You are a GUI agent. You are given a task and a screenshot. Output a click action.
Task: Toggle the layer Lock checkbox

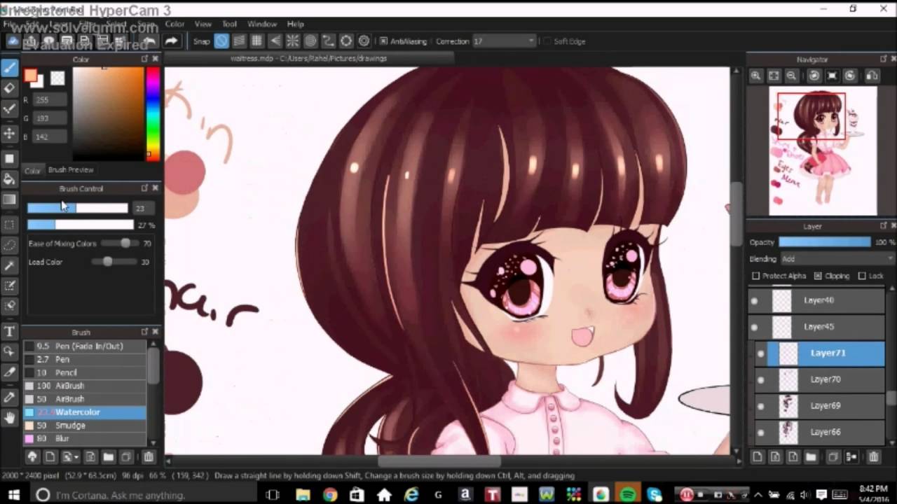point(862,276)
